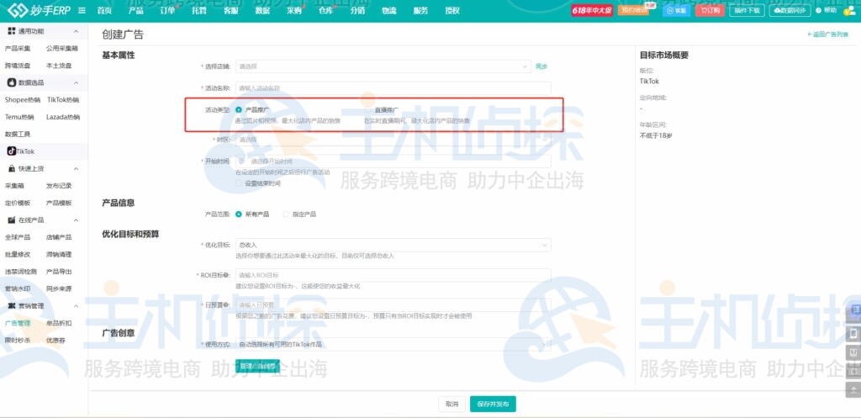Select 所有产品 product range
Image resolution: width=861 pixels, height=418 pixels.
[238, 214]
